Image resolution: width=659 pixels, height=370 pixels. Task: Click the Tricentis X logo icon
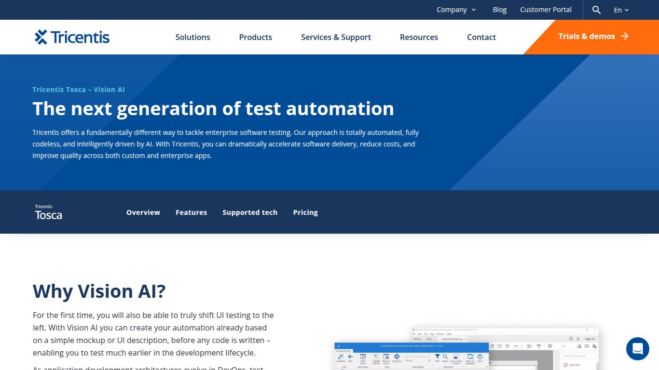[x=40, y=37]
